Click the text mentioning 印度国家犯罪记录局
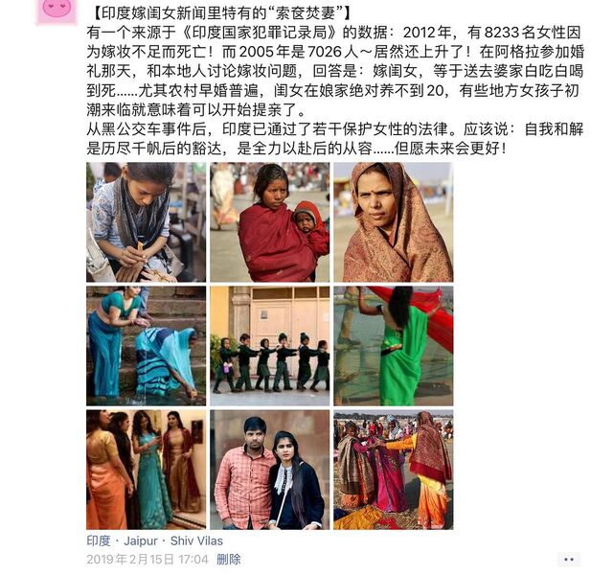 (x=260, y=33)
